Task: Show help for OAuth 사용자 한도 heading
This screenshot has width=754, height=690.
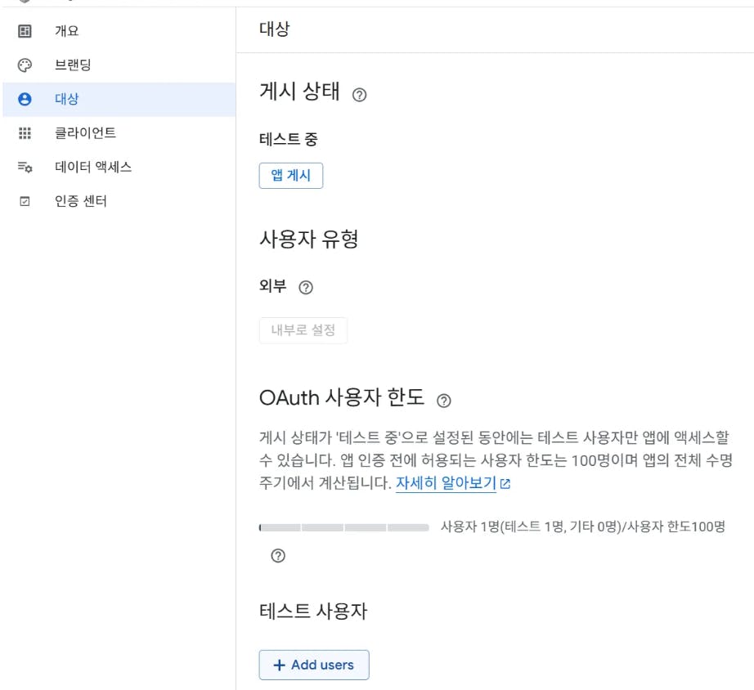Action: pyautogui.click(x=444, y=401)
